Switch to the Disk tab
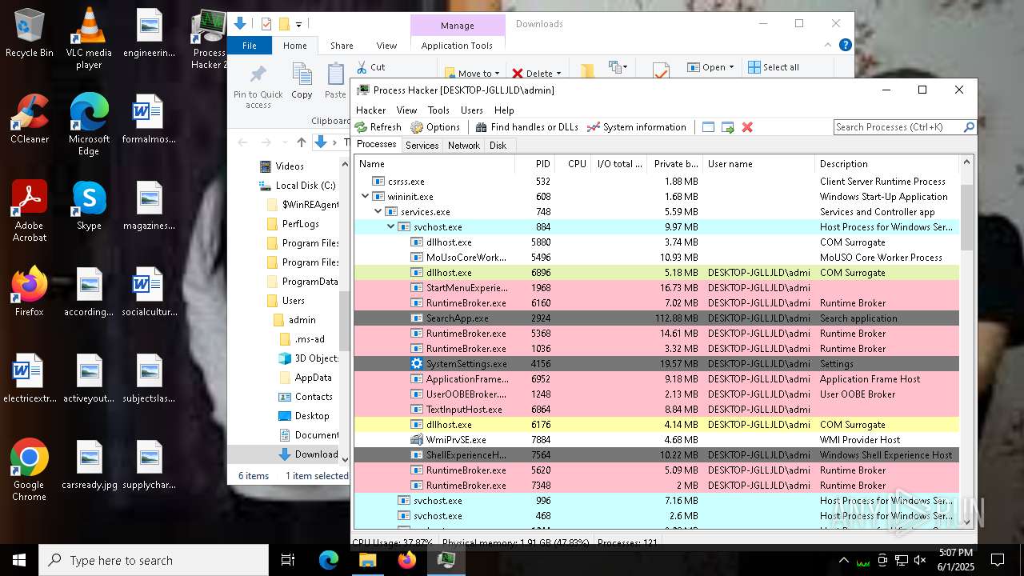Viewport: 1024px width, 576px height. pyautogui.click(x=498, y=146)
